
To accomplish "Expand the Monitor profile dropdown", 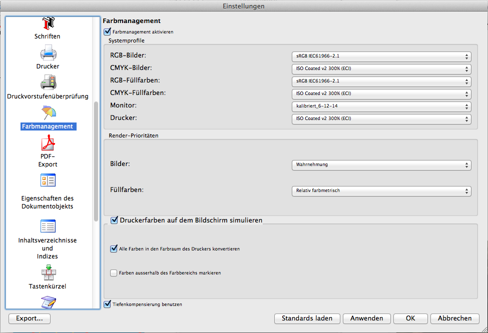I will click(381, 106).
